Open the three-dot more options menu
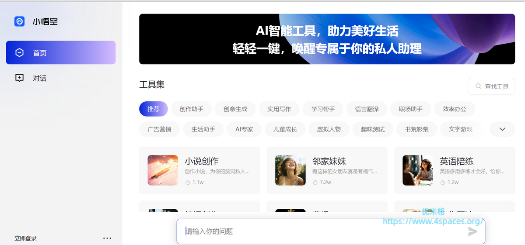Screen dimensions: 525x245 (107, 238)
